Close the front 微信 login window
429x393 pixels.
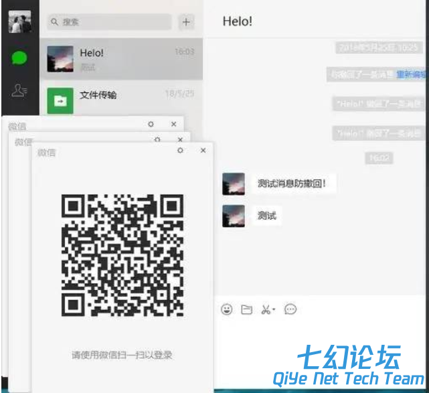click(x=203, y=150)
